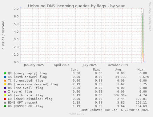This screenshot has width=153, height=117.
Task: Click the 5.0 y-axis tick label
Action: tap(16, 24)
